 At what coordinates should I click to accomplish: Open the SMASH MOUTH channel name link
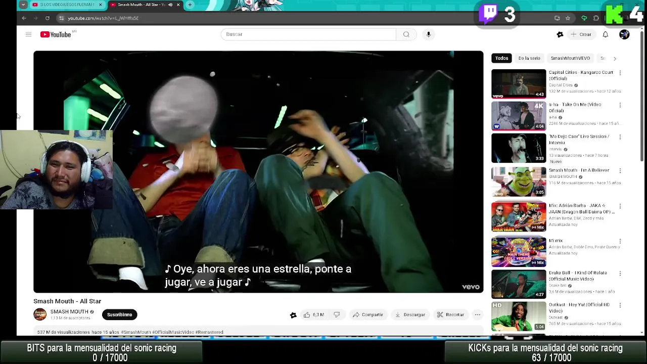[69, 311]
